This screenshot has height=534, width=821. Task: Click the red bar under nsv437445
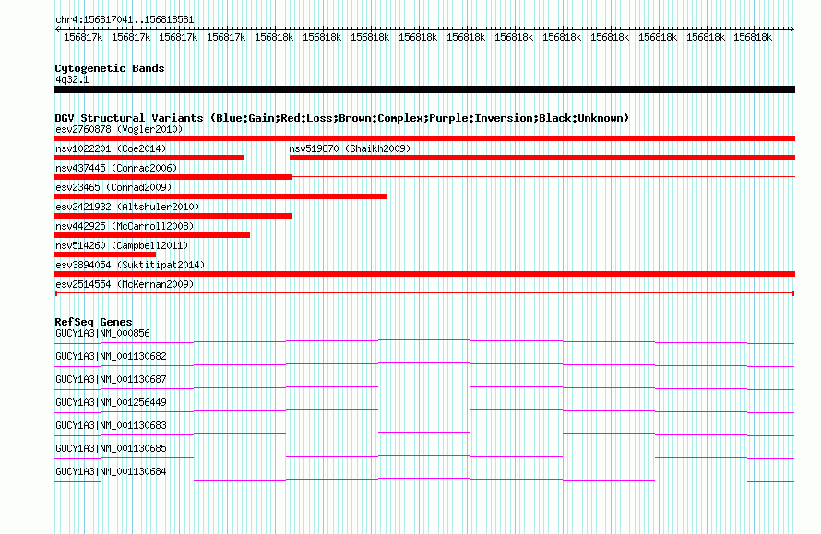[x=173, y=177]
